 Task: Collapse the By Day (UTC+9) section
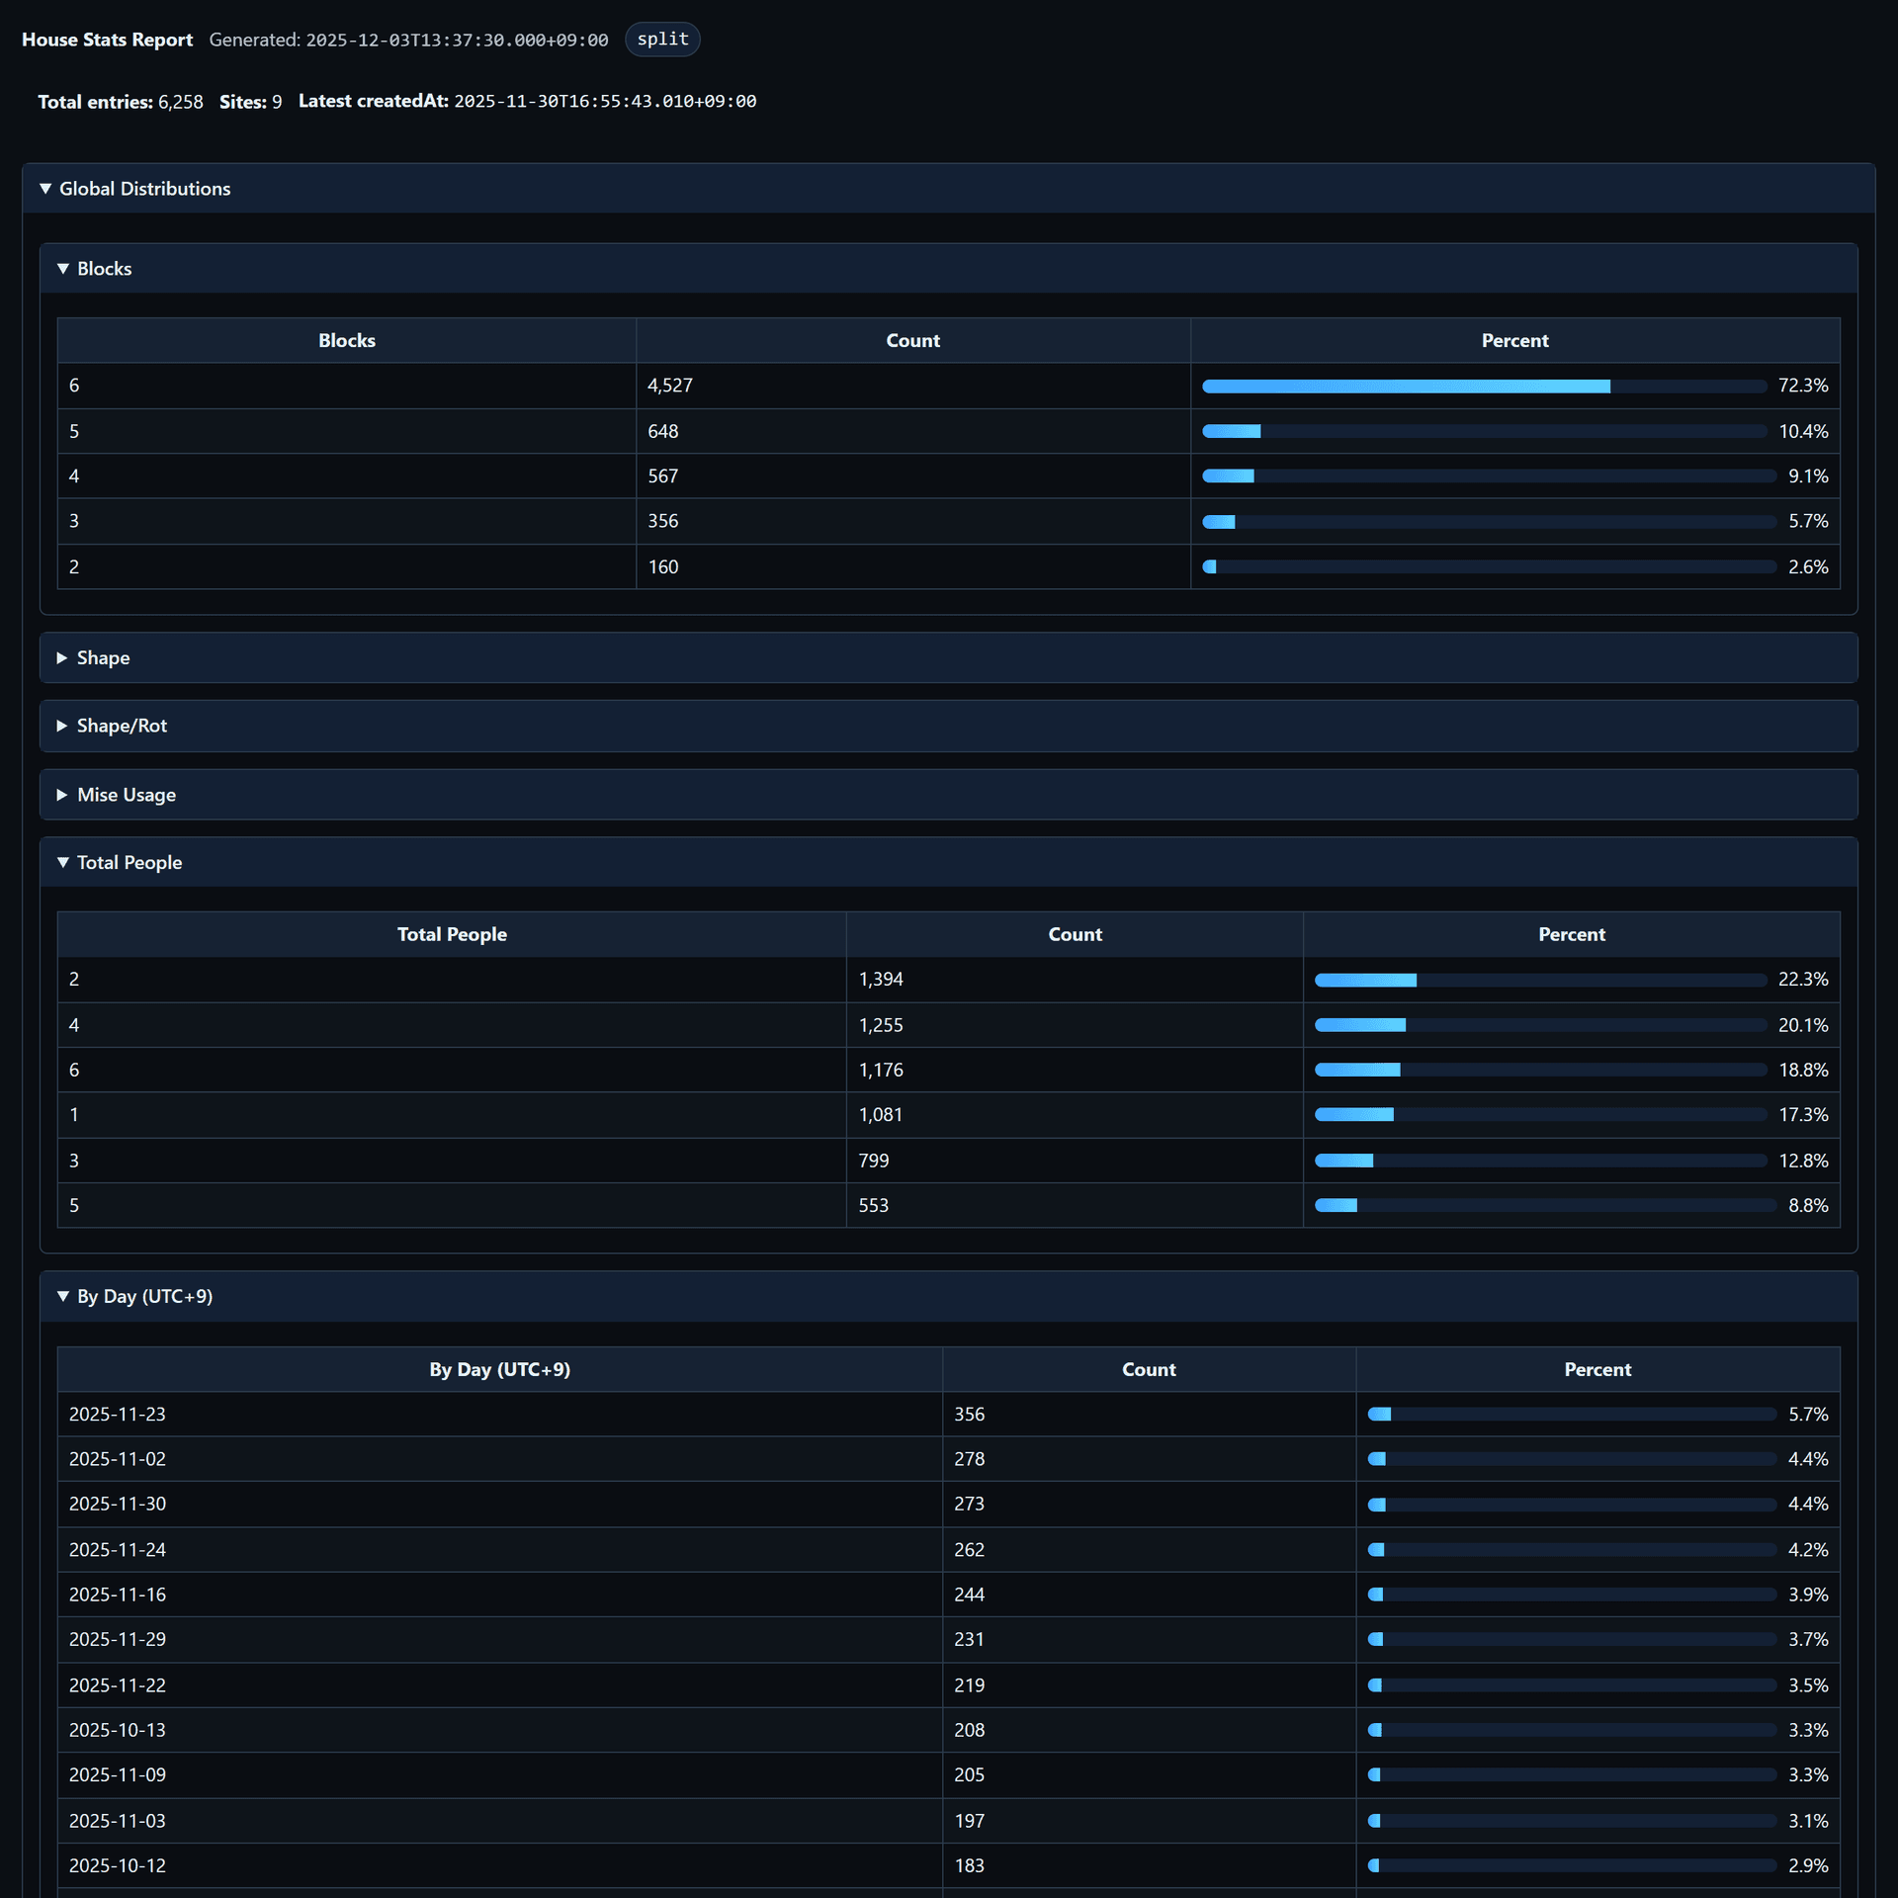pos(948,1297)
